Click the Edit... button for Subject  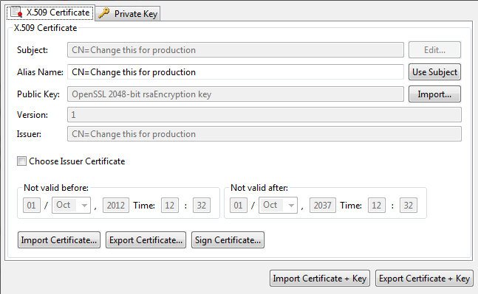coord(434,50)
